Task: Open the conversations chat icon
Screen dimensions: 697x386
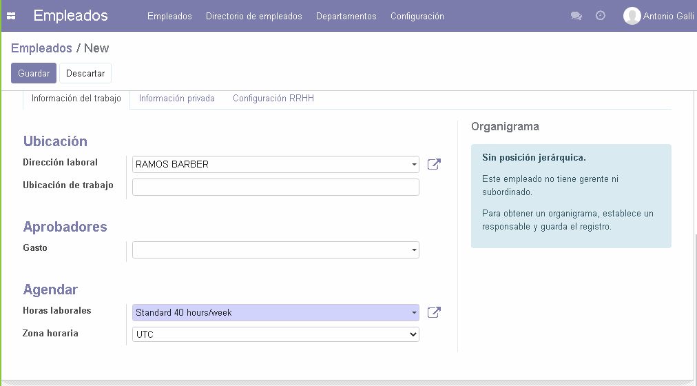Action: [576, 16]
